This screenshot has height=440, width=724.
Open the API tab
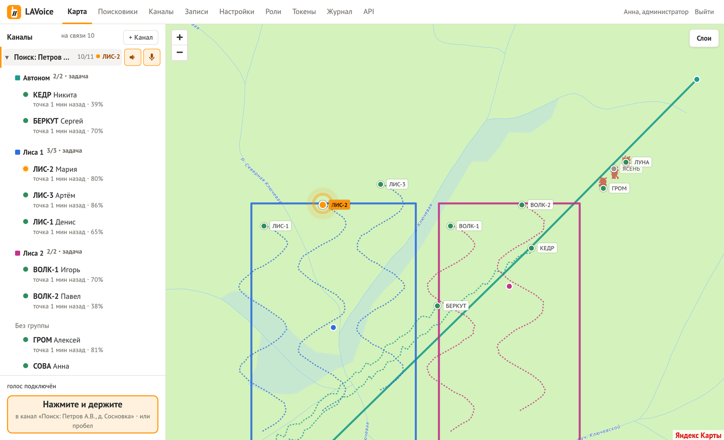click(369, 12)
